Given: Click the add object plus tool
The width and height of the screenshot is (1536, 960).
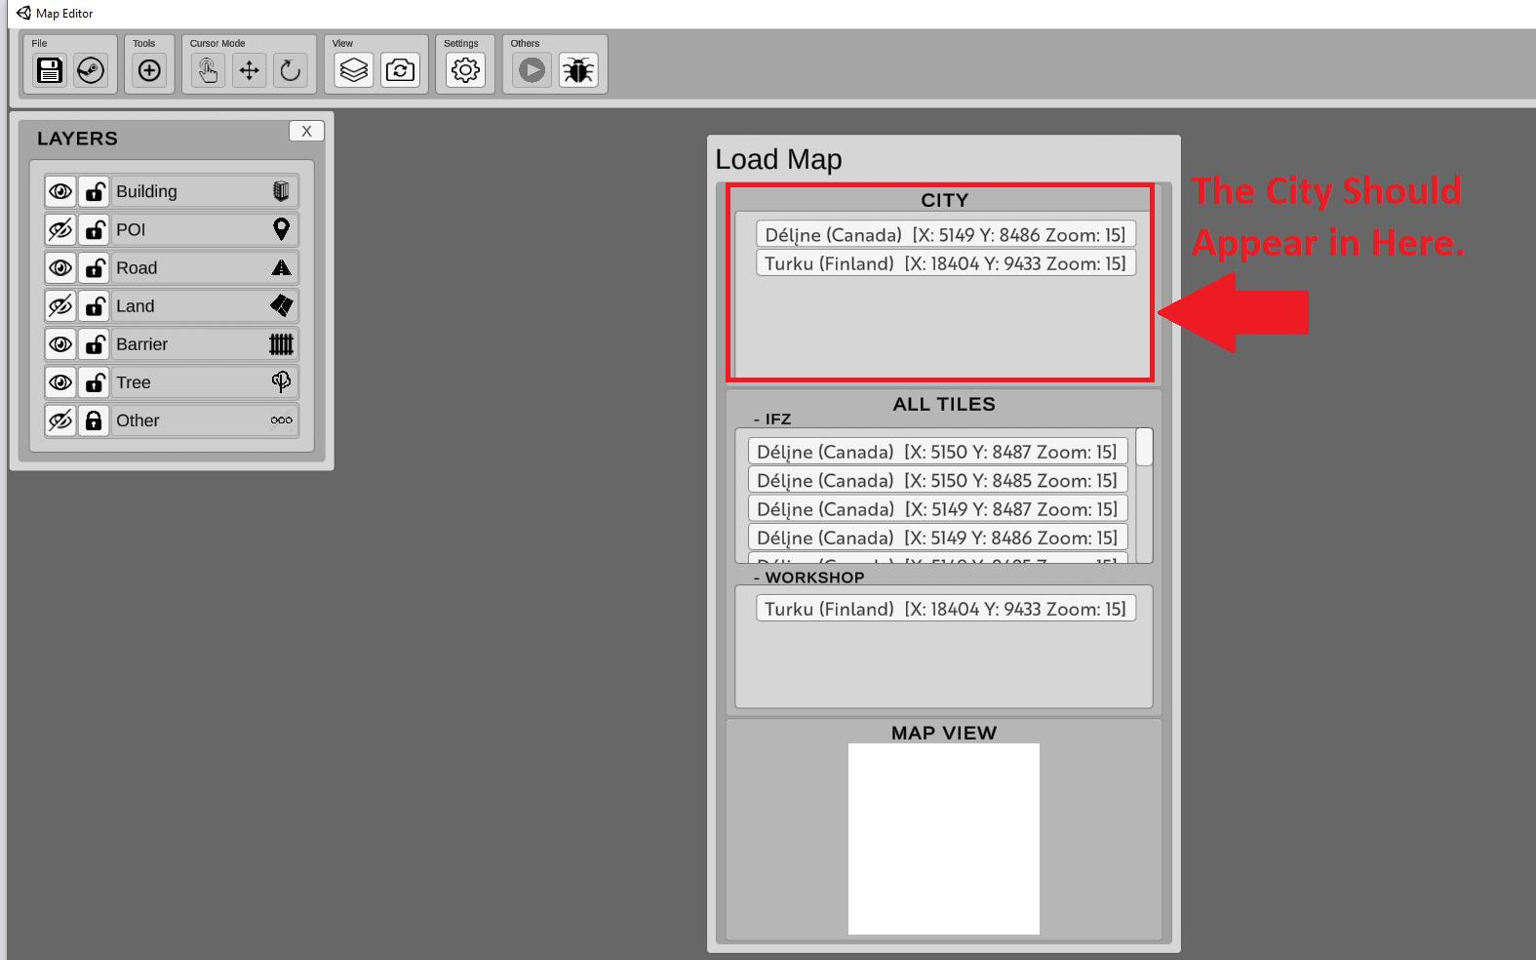Looking at the screenshot, I should tap(149, 70).
